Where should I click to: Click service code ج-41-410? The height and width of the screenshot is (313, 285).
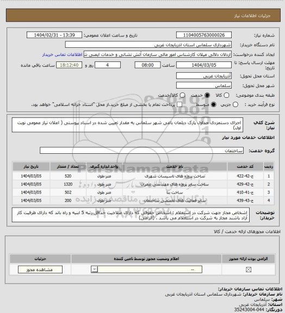click(245, 192)
